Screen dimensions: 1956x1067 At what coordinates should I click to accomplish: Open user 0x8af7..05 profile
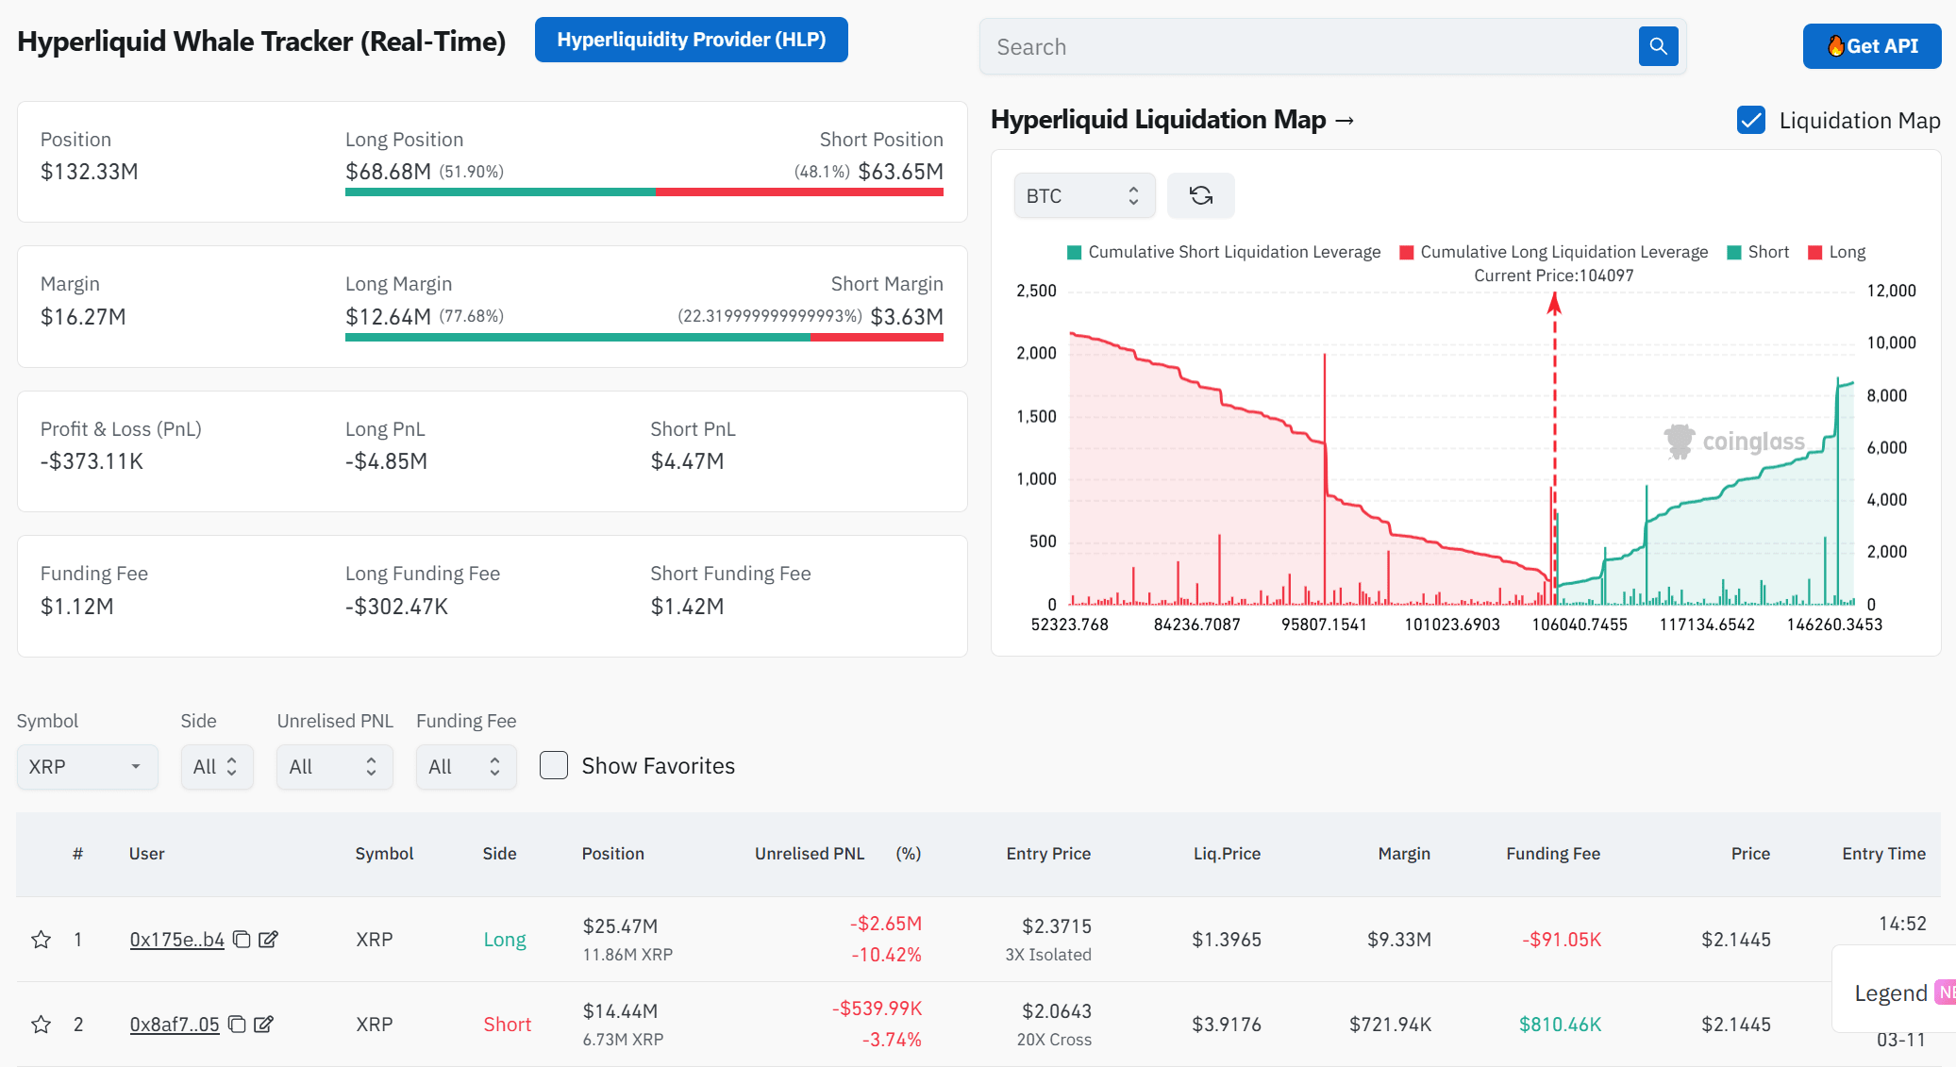coord(175,1025)
